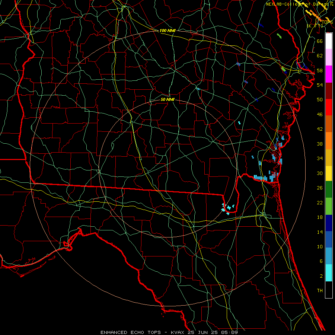Click the legend value "58"
The width and height of the screenshot is (335, 335).
320,70
